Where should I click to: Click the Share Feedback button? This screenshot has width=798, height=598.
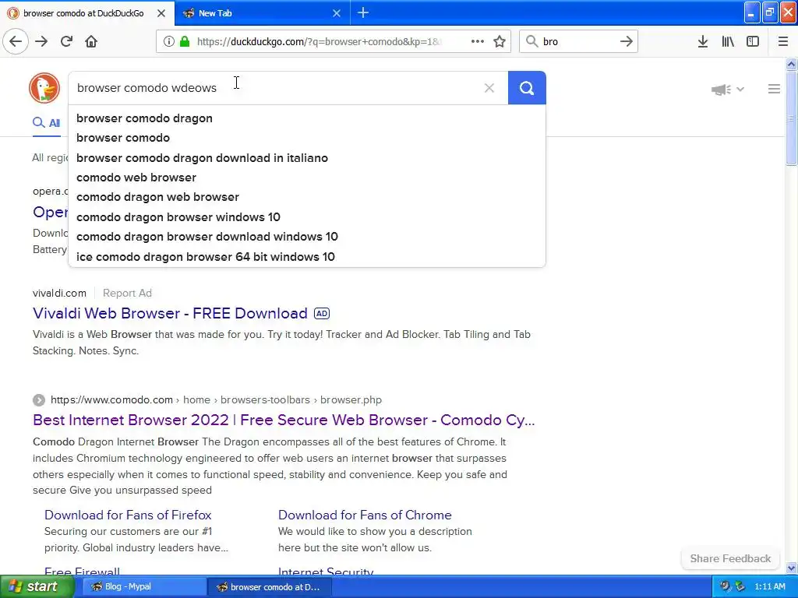click(730, 558)
